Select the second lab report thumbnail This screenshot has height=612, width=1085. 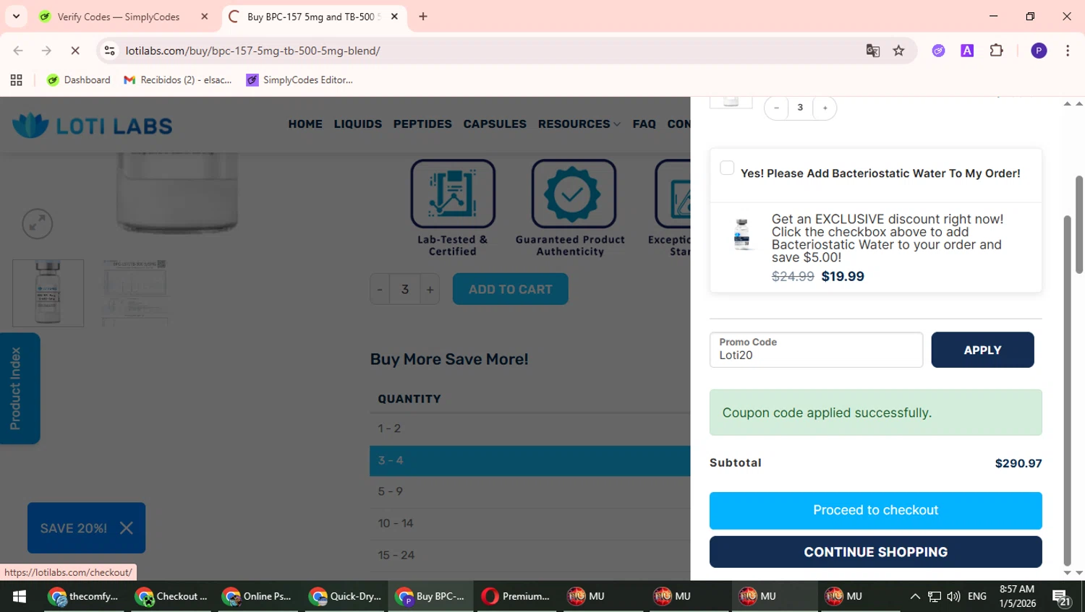coord(135,293)
